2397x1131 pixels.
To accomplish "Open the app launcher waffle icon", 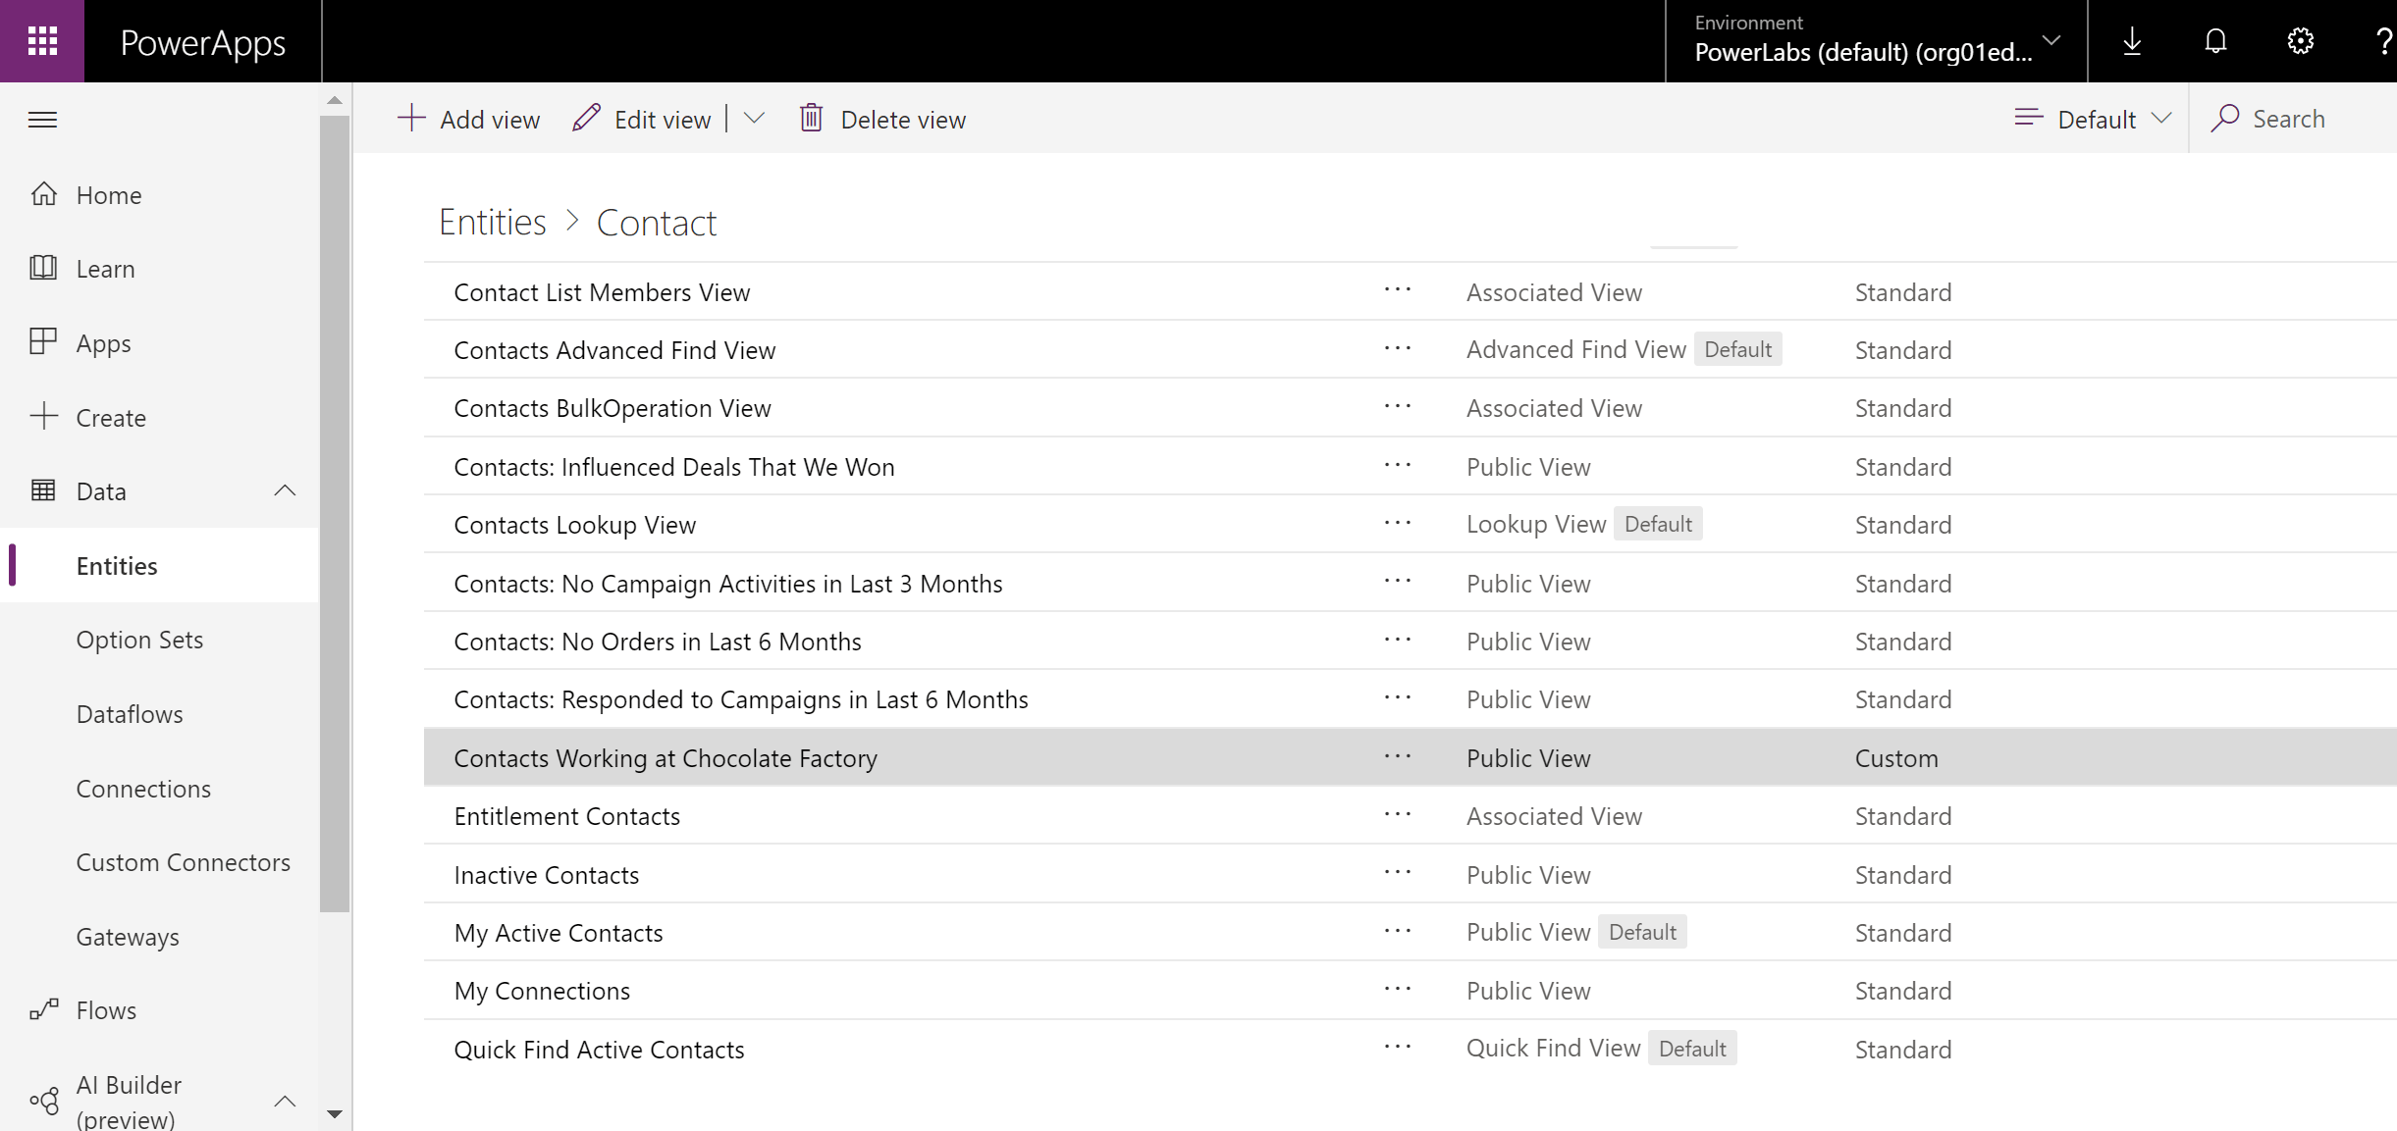I will 42,41.
